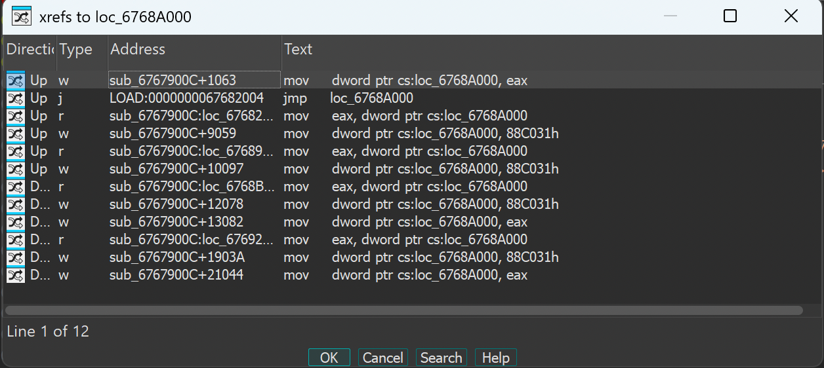Image resolution: width=824 pixels, height=368 pixels.
Task: Select address sub_6767900C+1903A
Action: 176,257
